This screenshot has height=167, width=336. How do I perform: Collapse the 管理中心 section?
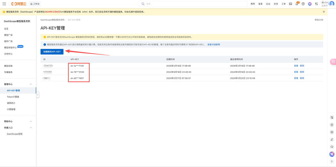(x=31, y=84)
